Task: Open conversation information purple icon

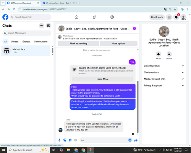Action: coord(134,28)
